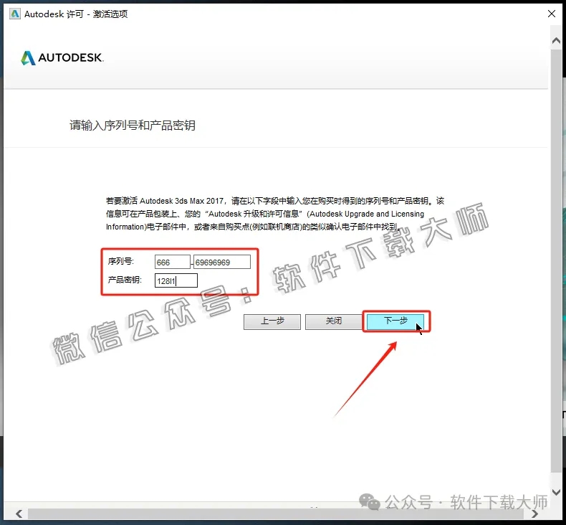Click the heading 请输入序列号和产品密钥
Screen dimensions: 566x525
[133, 126]
